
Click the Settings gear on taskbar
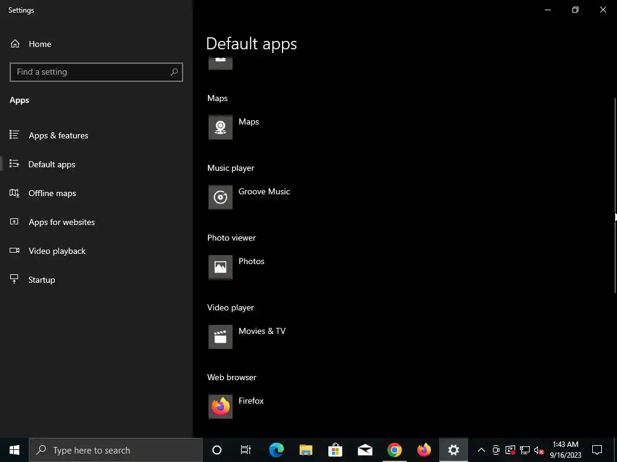point(453,450)
